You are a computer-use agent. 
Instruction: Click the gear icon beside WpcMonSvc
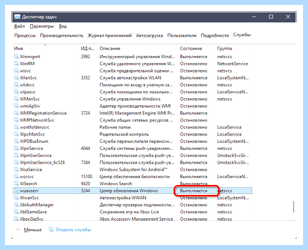(x=16, y=134)
